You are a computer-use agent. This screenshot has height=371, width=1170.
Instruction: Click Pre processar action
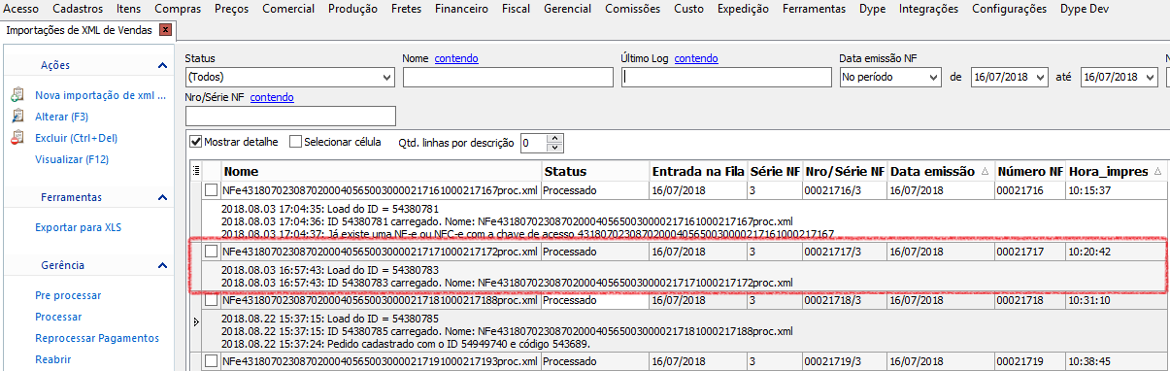point(68,295)
